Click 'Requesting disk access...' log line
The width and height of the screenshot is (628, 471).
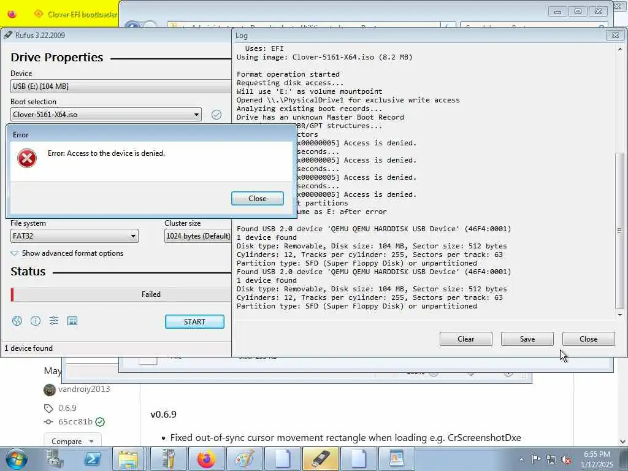click(290, 83)
